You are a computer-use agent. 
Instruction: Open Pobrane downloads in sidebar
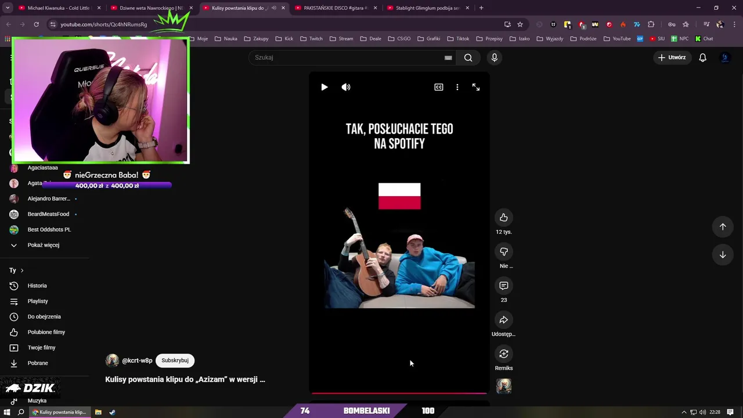(38, 363)
